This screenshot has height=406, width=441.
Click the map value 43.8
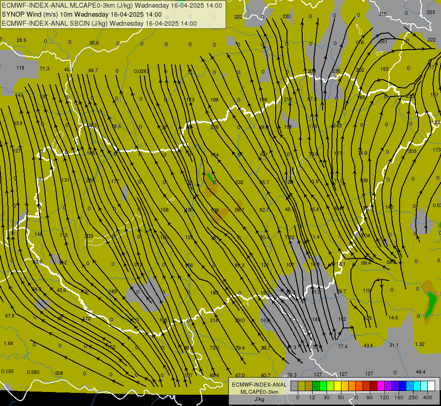[368, 346]
